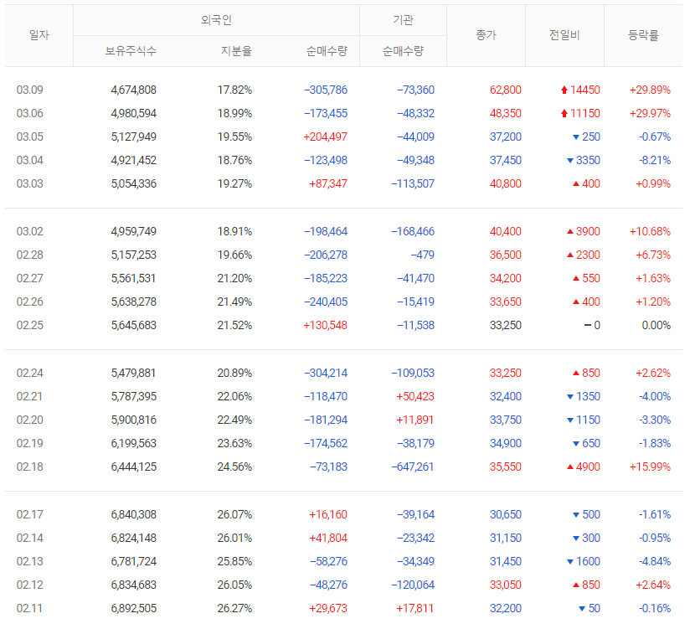Click the 종가 column header
The image size is (690, 629).
point(486,35)
